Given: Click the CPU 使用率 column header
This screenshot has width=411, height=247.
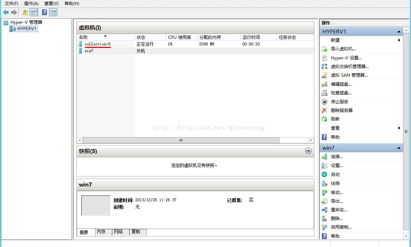Looking at the screenshot, I should 181,37.
